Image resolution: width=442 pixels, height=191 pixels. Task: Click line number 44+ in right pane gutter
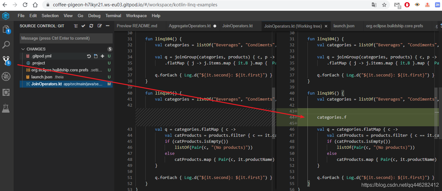click(x=293, y=117)
